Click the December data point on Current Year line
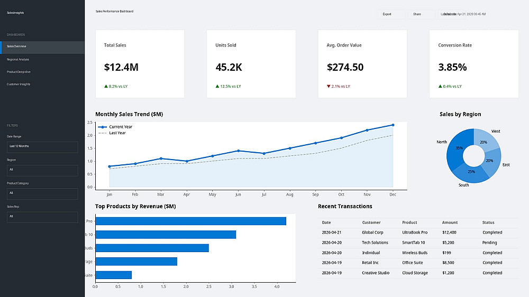The height and width of the screenshot is (297, 529). coord(393,125)
